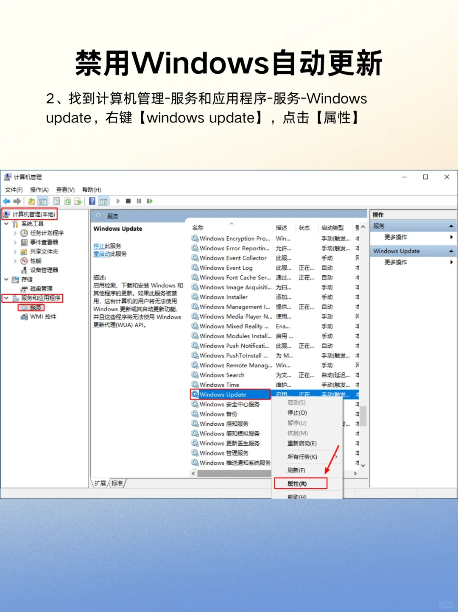Select the 事件查看器 icon
Image resolution: width=458 pixels, height=612 pixels.
pyautogui.click(x=24, y=242)
